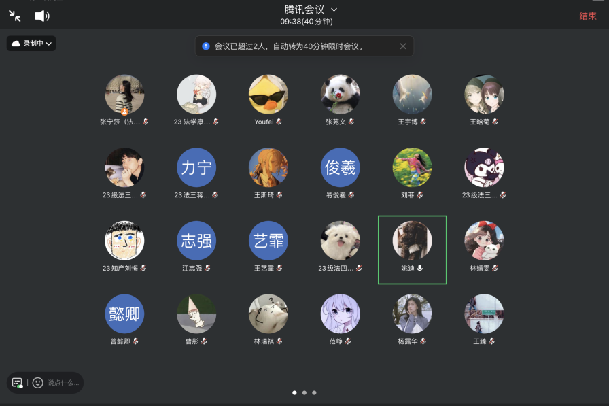Dismiss the 40-minute limit notification banner
Screen dimensions: 609x406
click(402, 46)
